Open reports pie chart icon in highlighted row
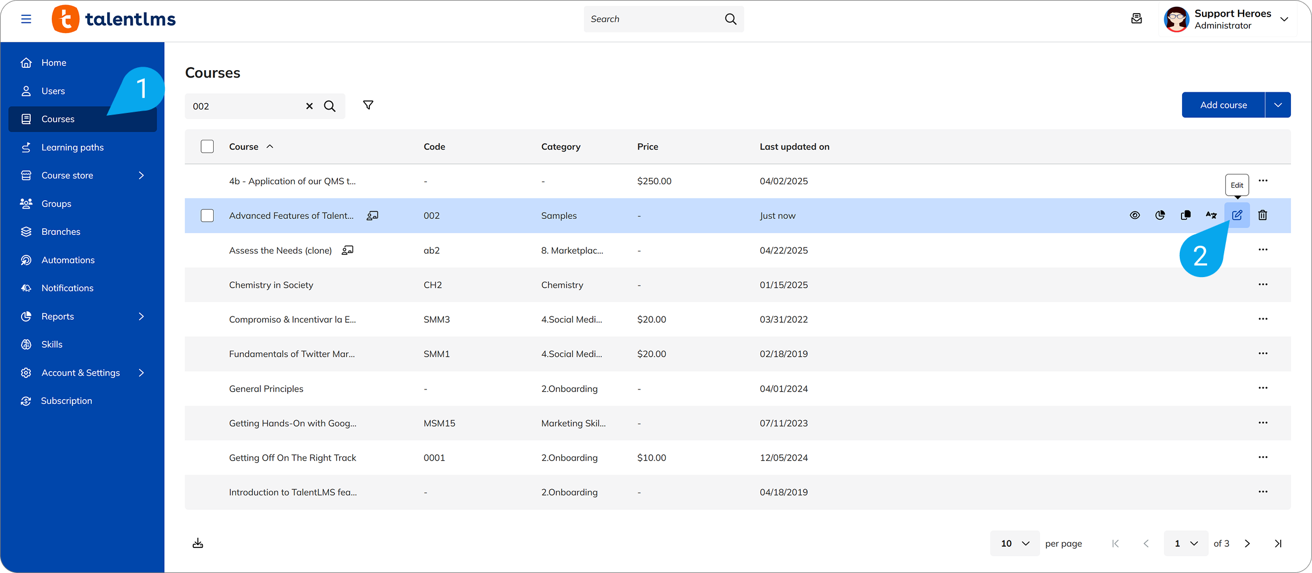Image resolution: width=1312 pixels, height=573 pixels. [1160, 216]
